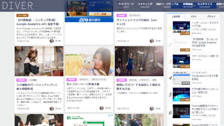The image size is (224, 126).
Task: Open ranking 5 スマホ表示時のヘッダーメニュー link
Action: click(205, 91)
